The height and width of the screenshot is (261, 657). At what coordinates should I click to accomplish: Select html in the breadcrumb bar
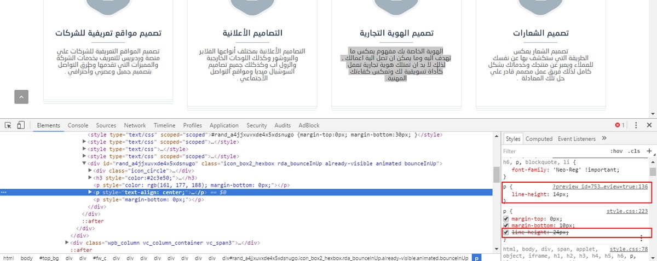tap(9, 257)
